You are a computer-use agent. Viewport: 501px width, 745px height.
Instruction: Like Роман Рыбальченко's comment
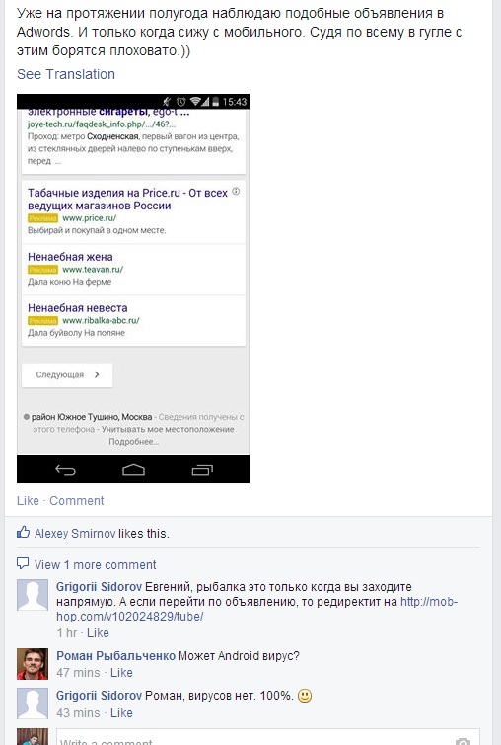[x=121, y=672]
